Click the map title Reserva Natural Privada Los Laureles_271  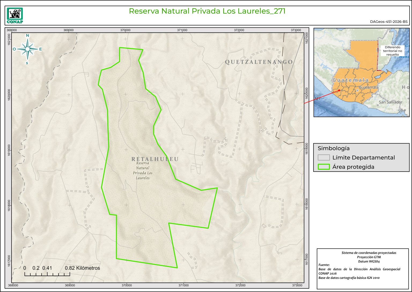[207, 11]
